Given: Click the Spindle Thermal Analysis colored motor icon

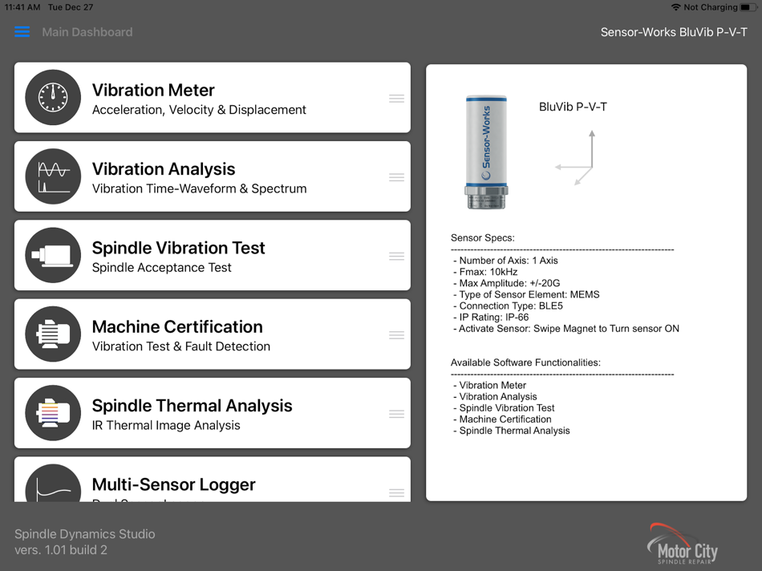Looking at the screenshot, I should click(53, 413).
